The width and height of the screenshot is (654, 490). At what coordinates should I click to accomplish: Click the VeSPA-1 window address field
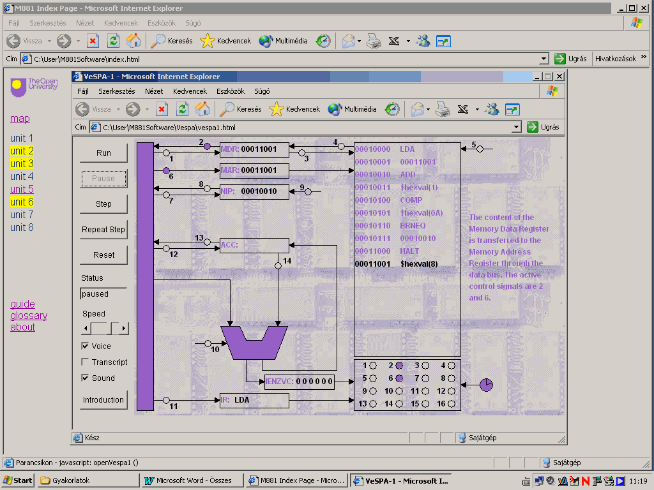tap(305, 127)
